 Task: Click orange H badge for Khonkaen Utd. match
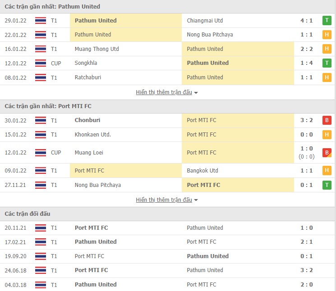click(x=327, y=135)
